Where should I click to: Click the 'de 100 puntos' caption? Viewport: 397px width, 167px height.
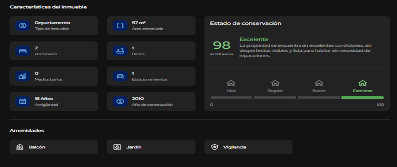pos(222,54)
